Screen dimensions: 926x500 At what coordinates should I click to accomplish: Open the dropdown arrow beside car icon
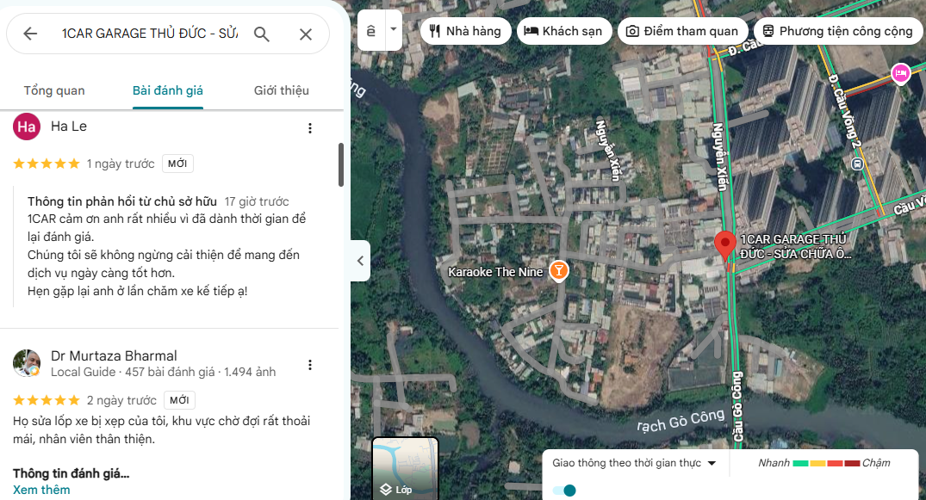point(394,29)
